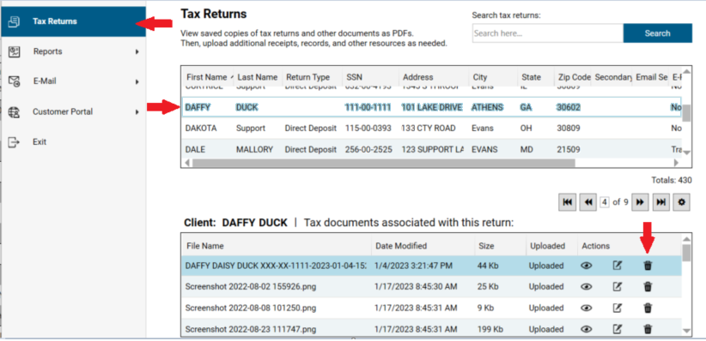Edit the DAFFY DAISY DUCK document
The image size is (706, 341).
click(x=618, y=266)
